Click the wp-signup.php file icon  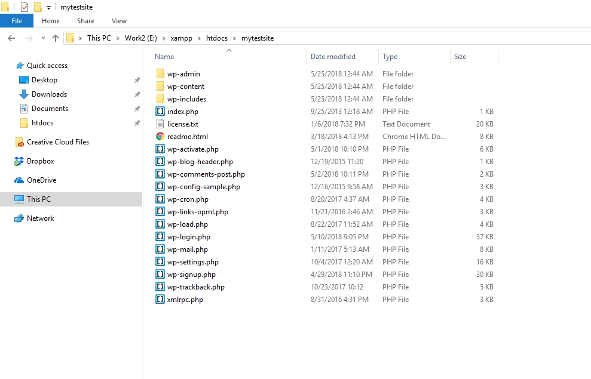(160, 274)
